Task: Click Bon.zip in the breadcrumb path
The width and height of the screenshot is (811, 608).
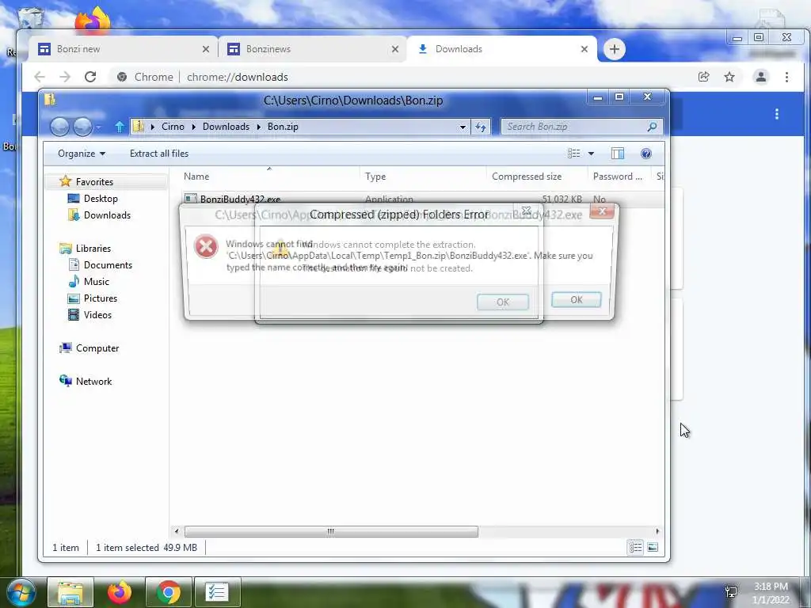Action: click(x=283, y=127)
